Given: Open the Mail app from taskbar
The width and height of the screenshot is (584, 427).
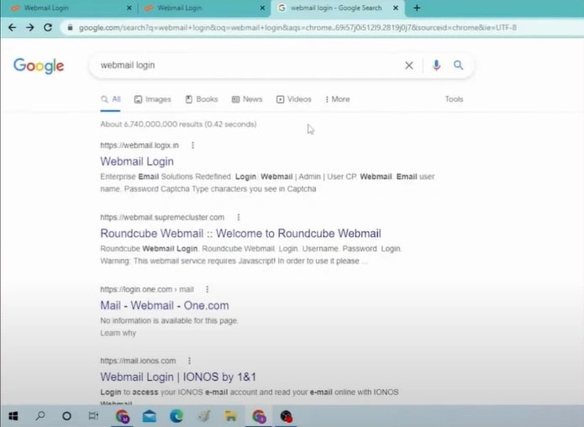Looking at the screenshot, I should (x=150, y=416).
